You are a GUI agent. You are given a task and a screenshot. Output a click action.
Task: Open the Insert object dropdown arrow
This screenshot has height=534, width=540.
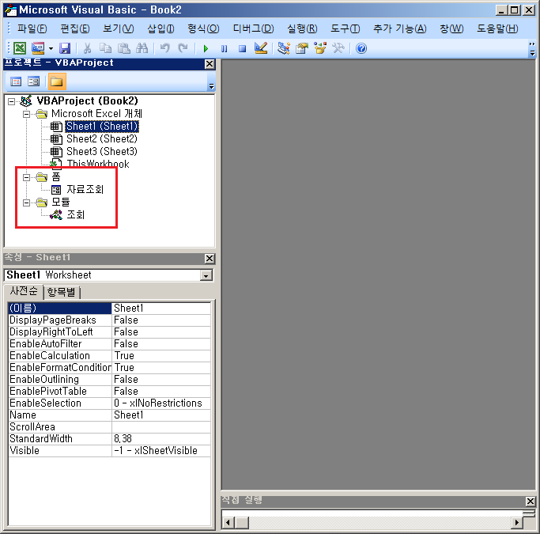coord(51,48)
